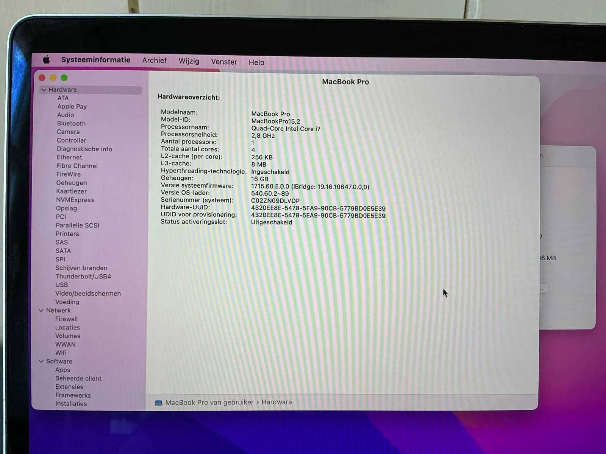Click the 'Uitgeschakeld' activation lock status

(x=272, y=222)
